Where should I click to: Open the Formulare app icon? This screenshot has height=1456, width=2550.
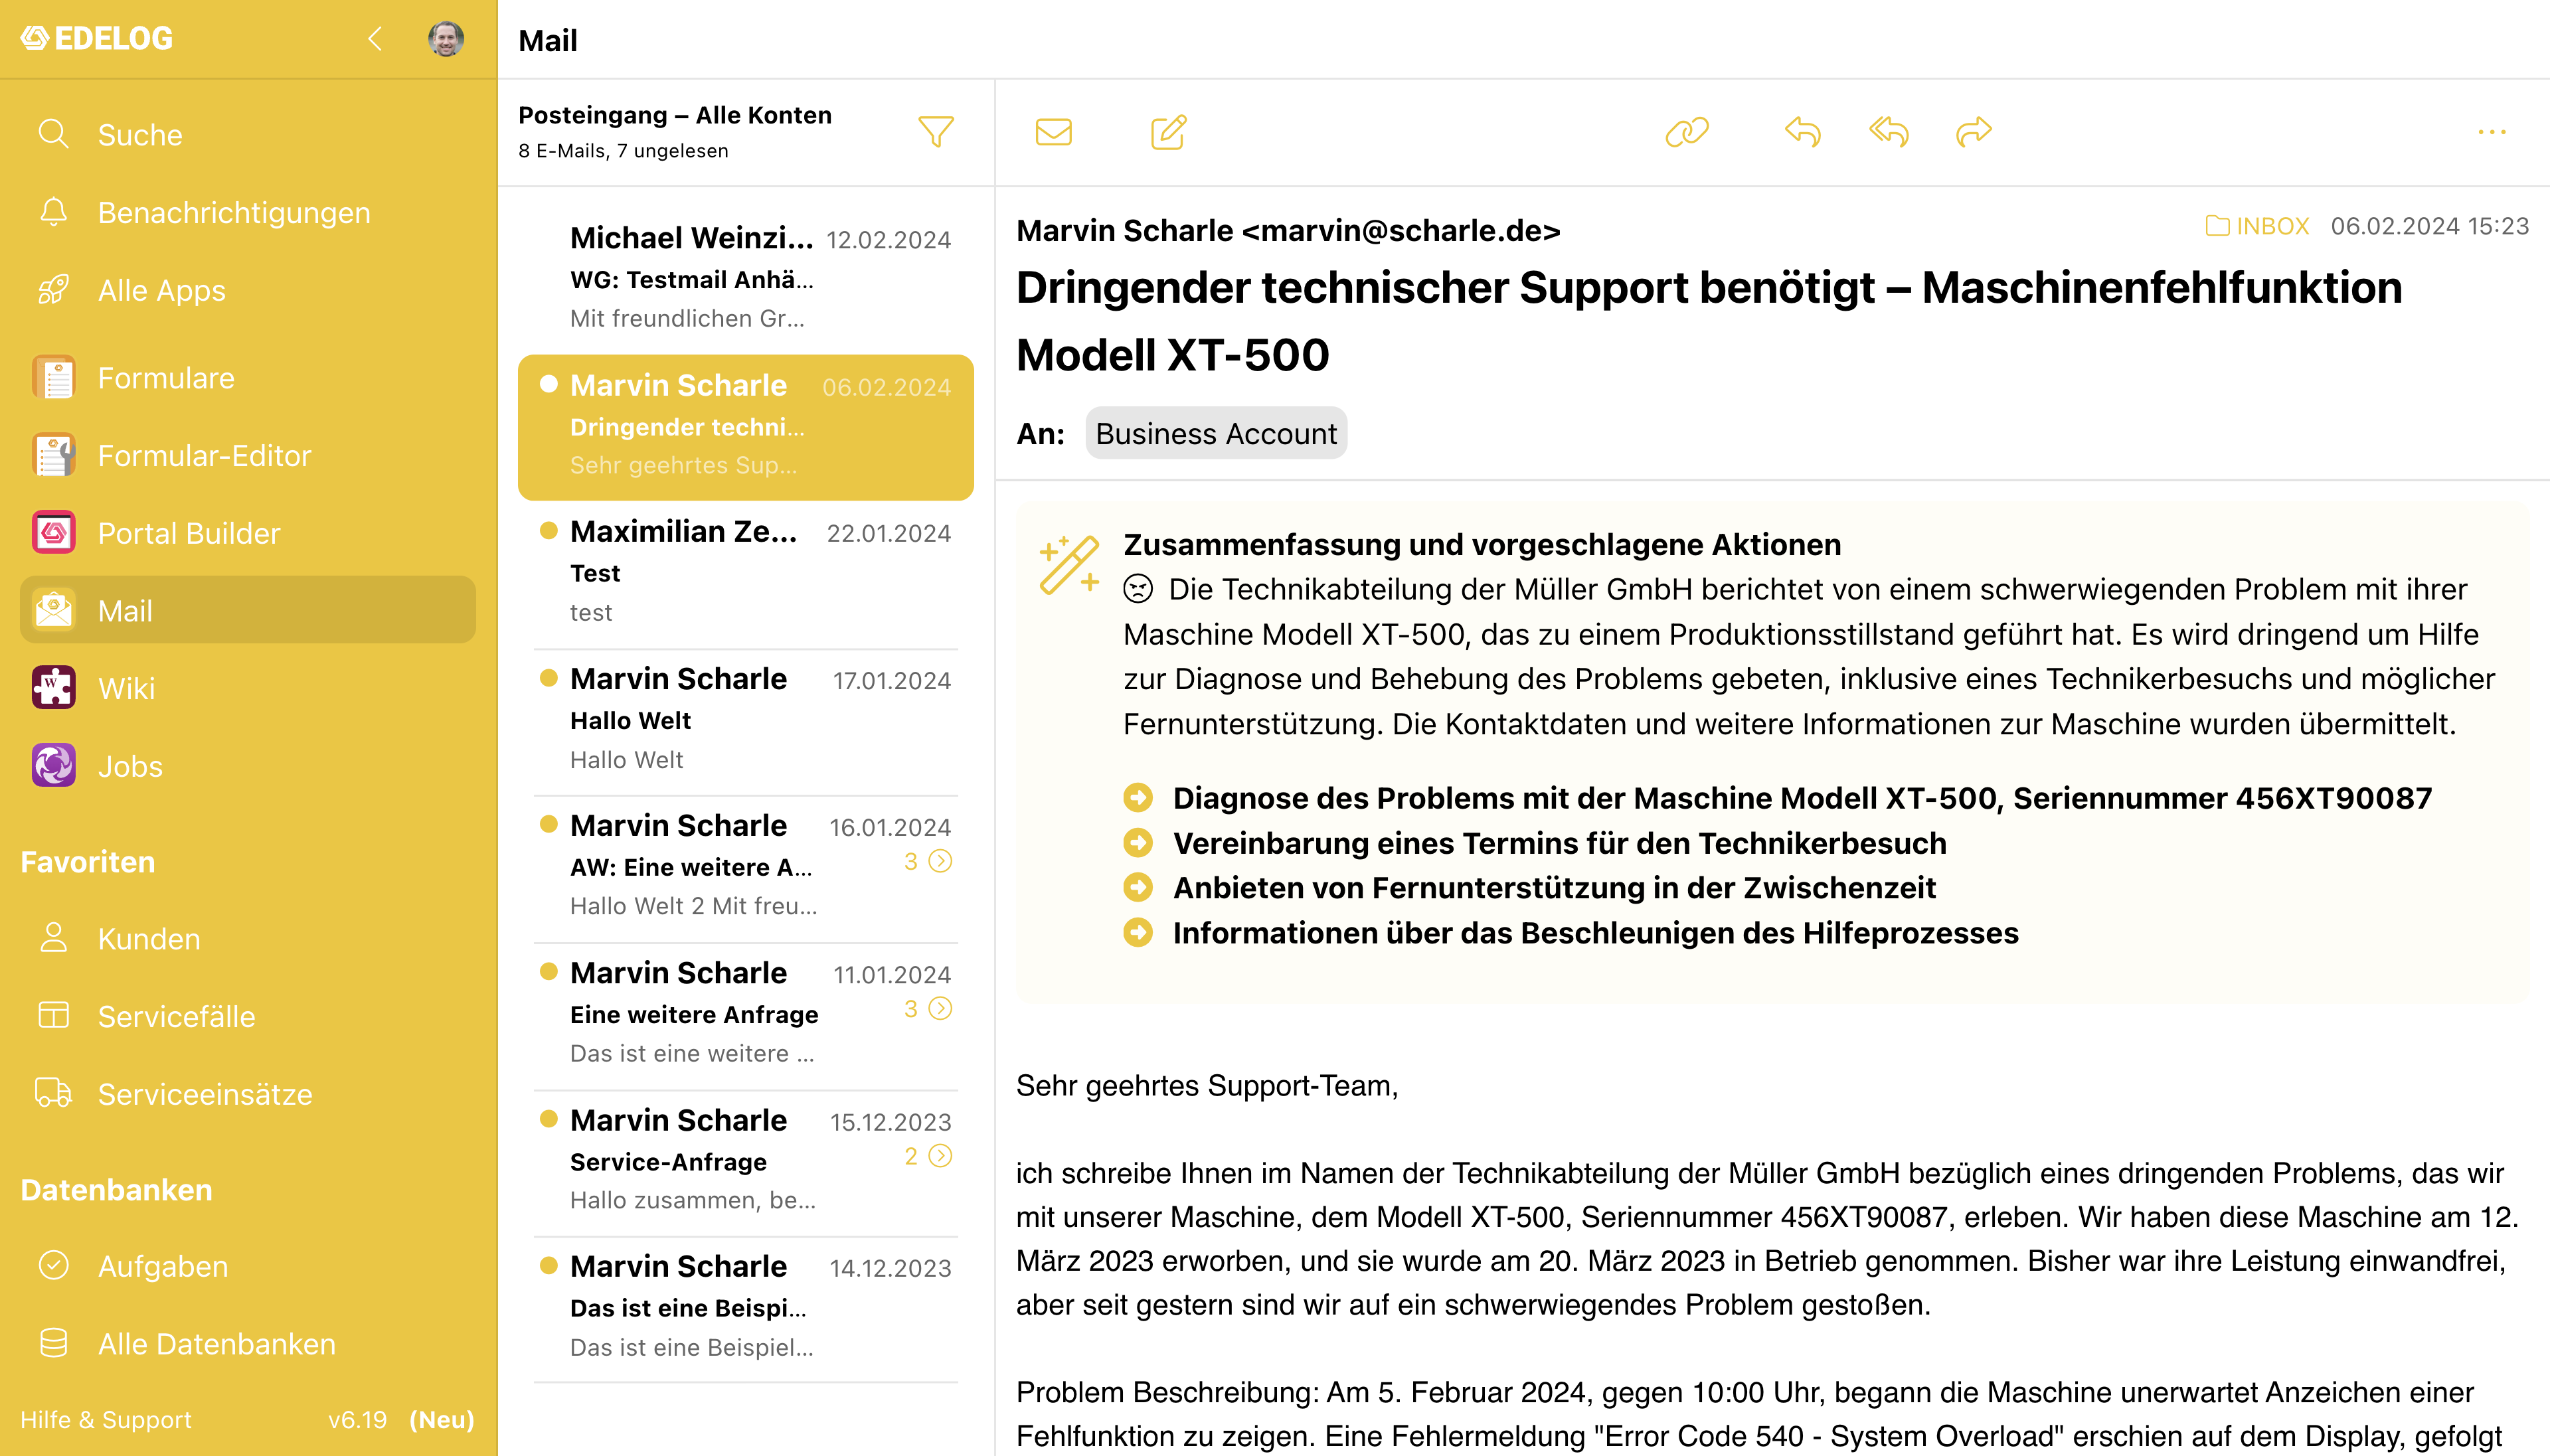tap(54, 378)
